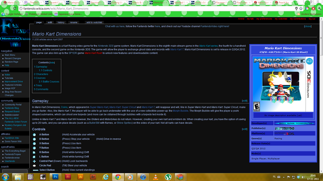Launch Illustrator from the taskbar
Image resolution: width=323 pixels, height=181 pixels.
coord(80,177)
